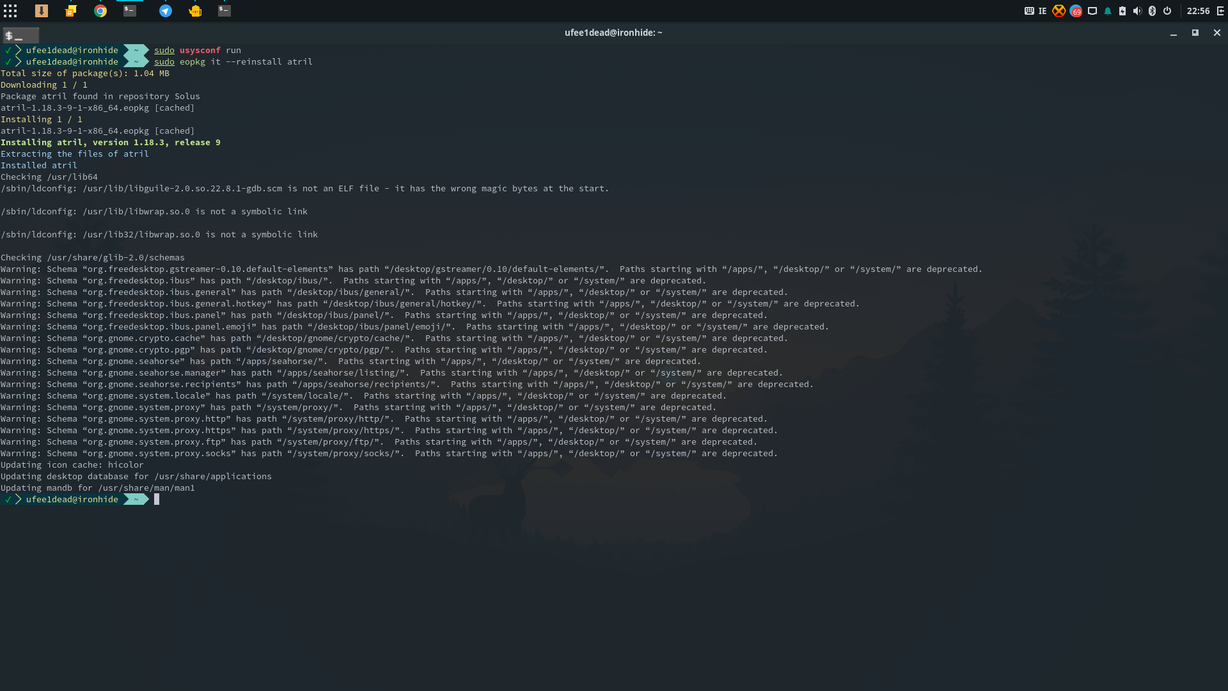Click the 'org.freedesktop.ibus.general.hotkey' warning
This screenshot has width=1228, height=691.
click(430, 303)
